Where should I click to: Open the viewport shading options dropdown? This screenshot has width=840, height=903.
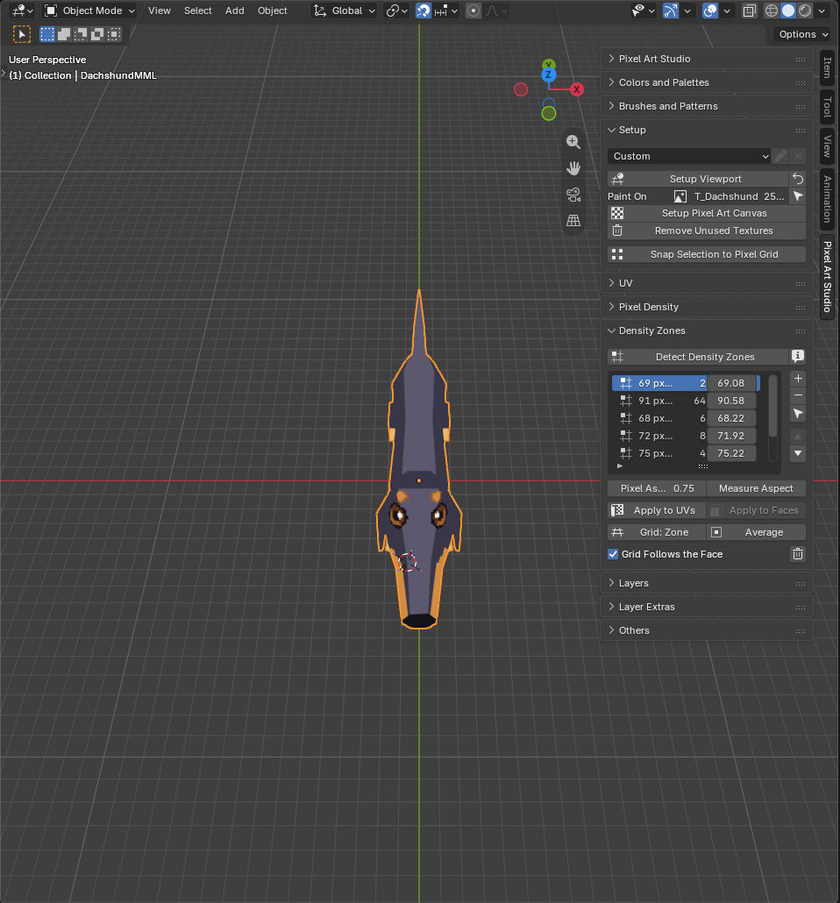coord(822,11)
